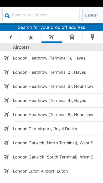Switch to the favorites star tab
The height and width of the screenshot is (183, 103).
coord(31,37)
